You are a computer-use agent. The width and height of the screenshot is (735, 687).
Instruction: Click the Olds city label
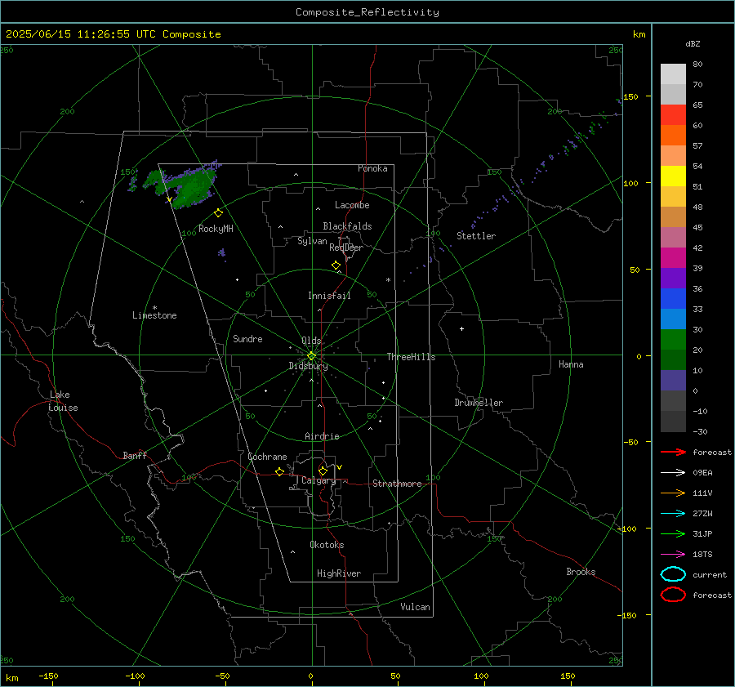click(311, 341)
